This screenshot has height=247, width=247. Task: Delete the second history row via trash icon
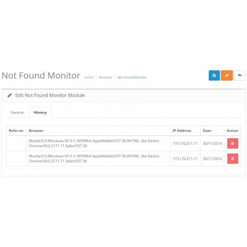pos(233,159)
